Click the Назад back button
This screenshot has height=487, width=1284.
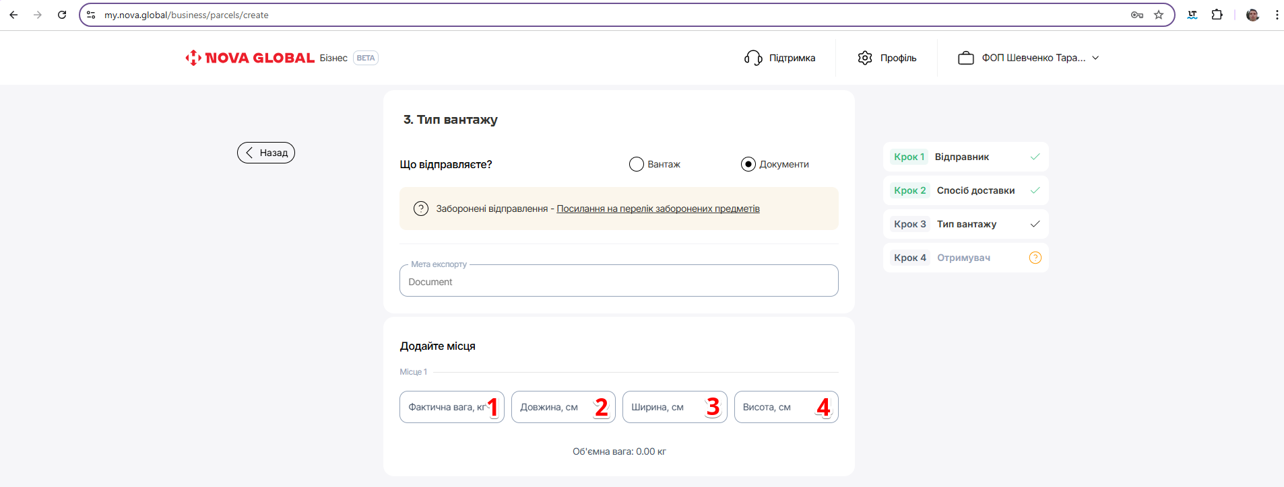pos(266,153)
